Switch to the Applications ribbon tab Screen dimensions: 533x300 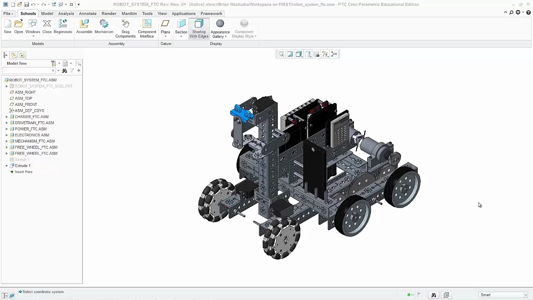point(184,13)
